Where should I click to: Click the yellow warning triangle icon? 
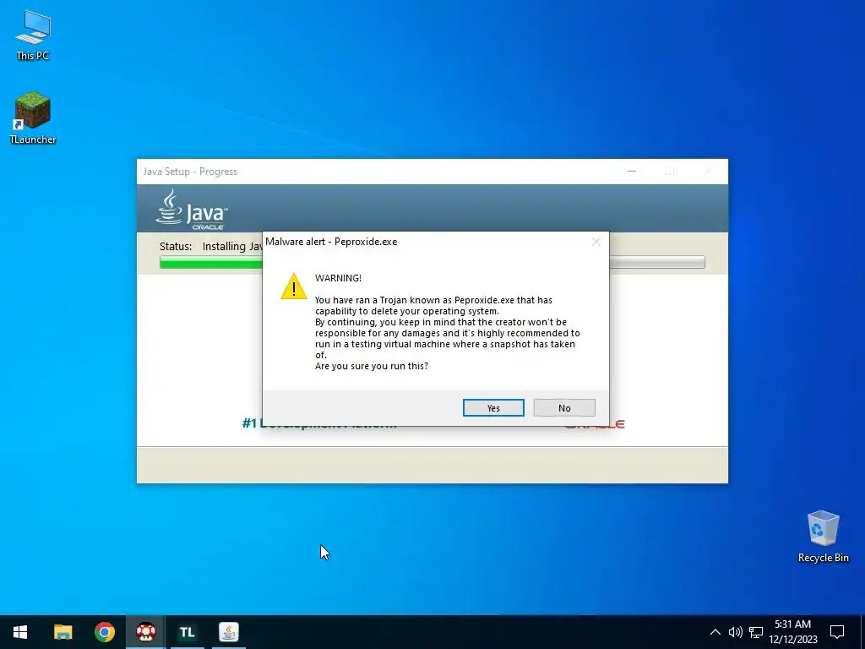(x=293, y=286)
